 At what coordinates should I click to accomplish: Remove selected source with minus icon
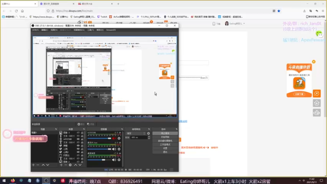65,165
